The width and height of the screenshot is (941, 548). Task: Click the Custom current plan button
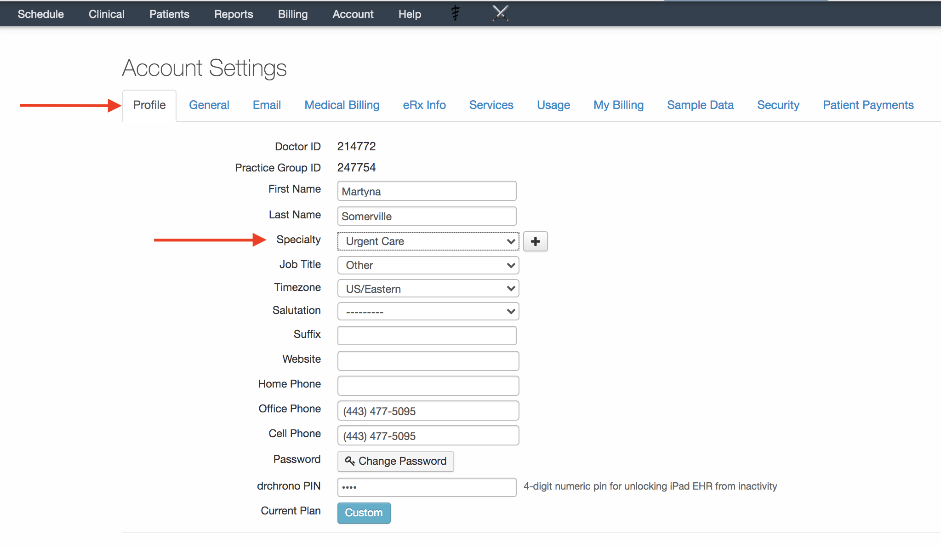pyautogui.click(x=364, y=513)
